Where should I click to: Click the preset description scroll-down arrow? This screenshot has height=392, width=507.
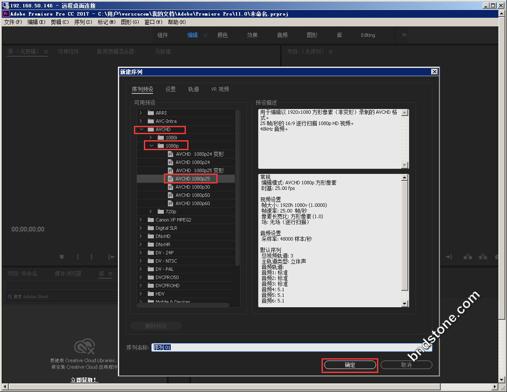[x=405, y=165]
